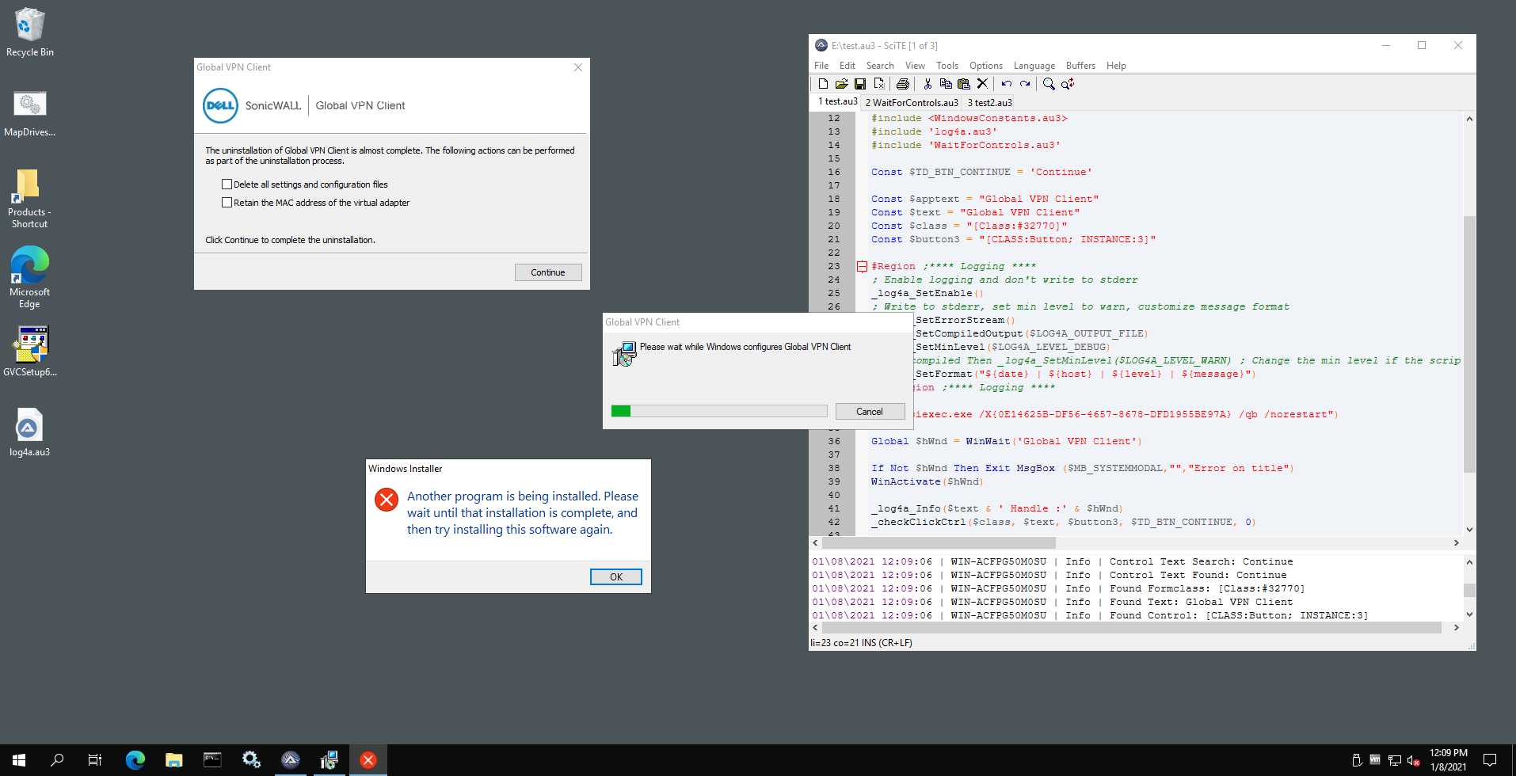The image size is (1516, 776).
Task: Switch to the 1 test.au3 tab
Action: click(x=837, y=101)
